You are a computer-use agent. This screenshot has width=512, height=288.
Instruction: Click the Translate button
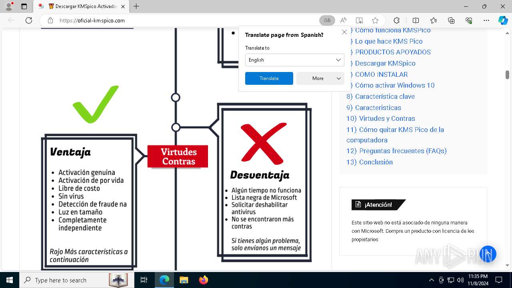(x=269, y=78)
